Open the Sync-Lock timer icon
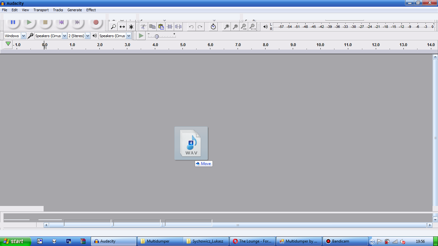 [x=213, y=27]
